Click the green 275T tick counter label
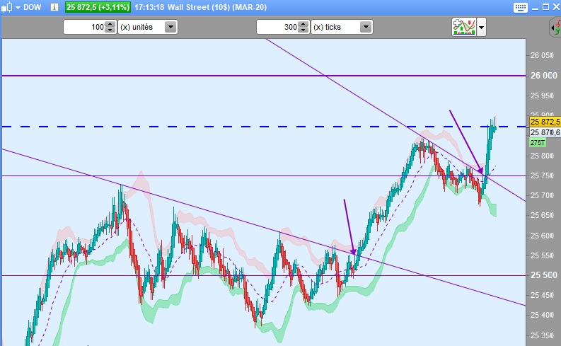Viewport: 561px width, 346px height. pyautogui.click(x=538, y=143)
